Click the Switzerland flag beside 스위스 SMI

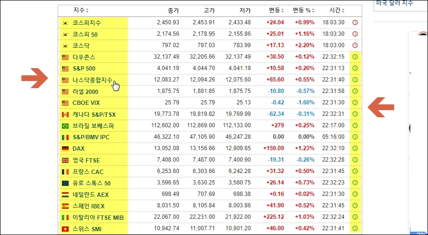click(65, 229)
